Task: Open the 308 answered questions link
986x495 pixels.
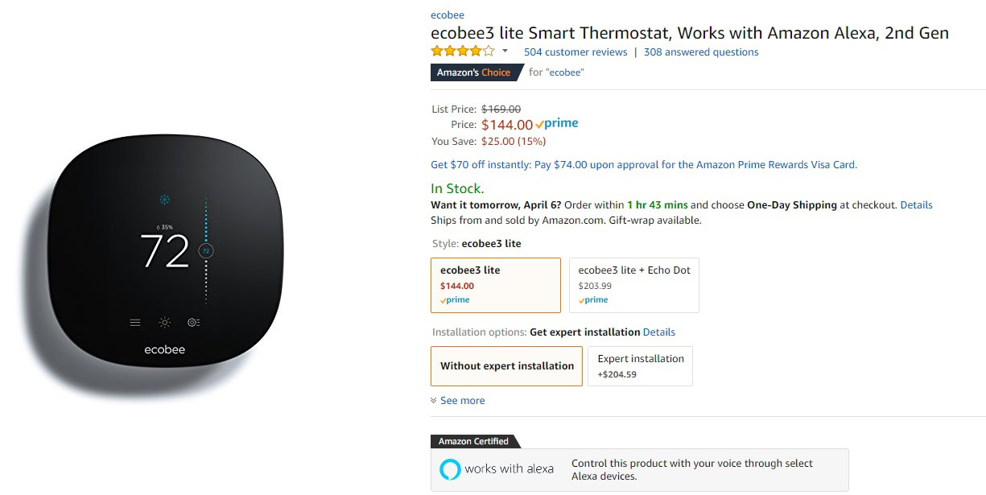Action: (x=700, y=52)
